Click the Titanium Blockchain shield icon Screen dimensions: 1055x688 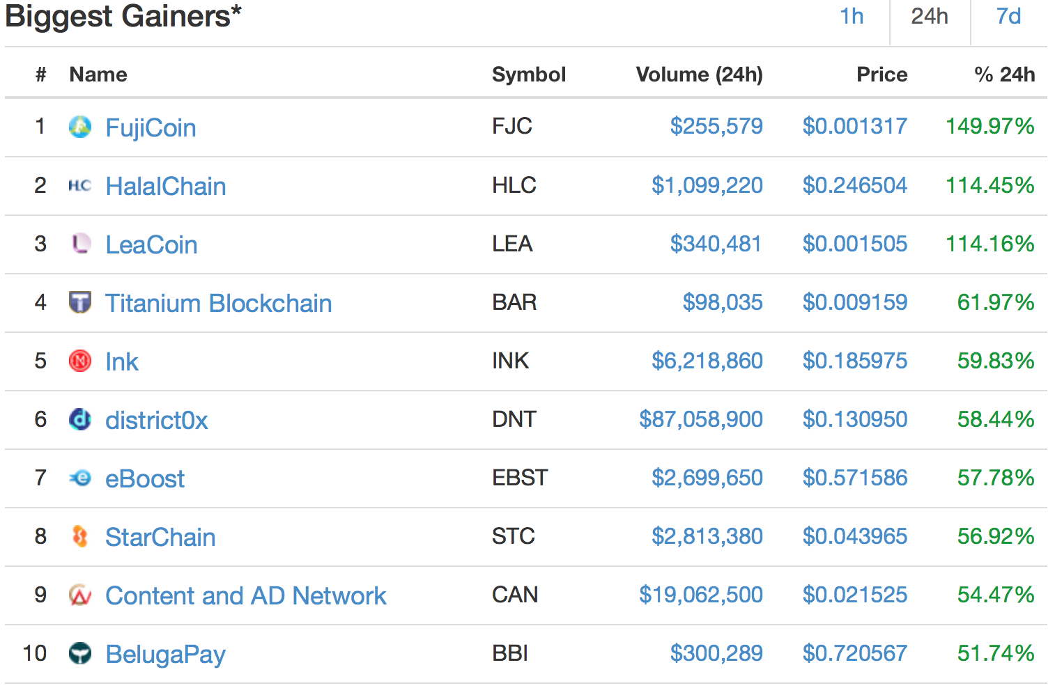80,302
